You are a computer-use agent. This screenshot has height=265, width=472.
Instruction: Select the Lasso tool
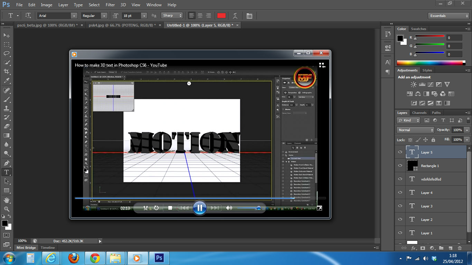[x=7, y=53]
